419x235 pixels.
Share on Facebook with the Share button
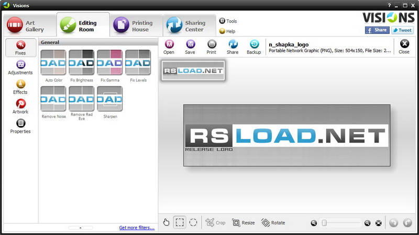point(377,30)
